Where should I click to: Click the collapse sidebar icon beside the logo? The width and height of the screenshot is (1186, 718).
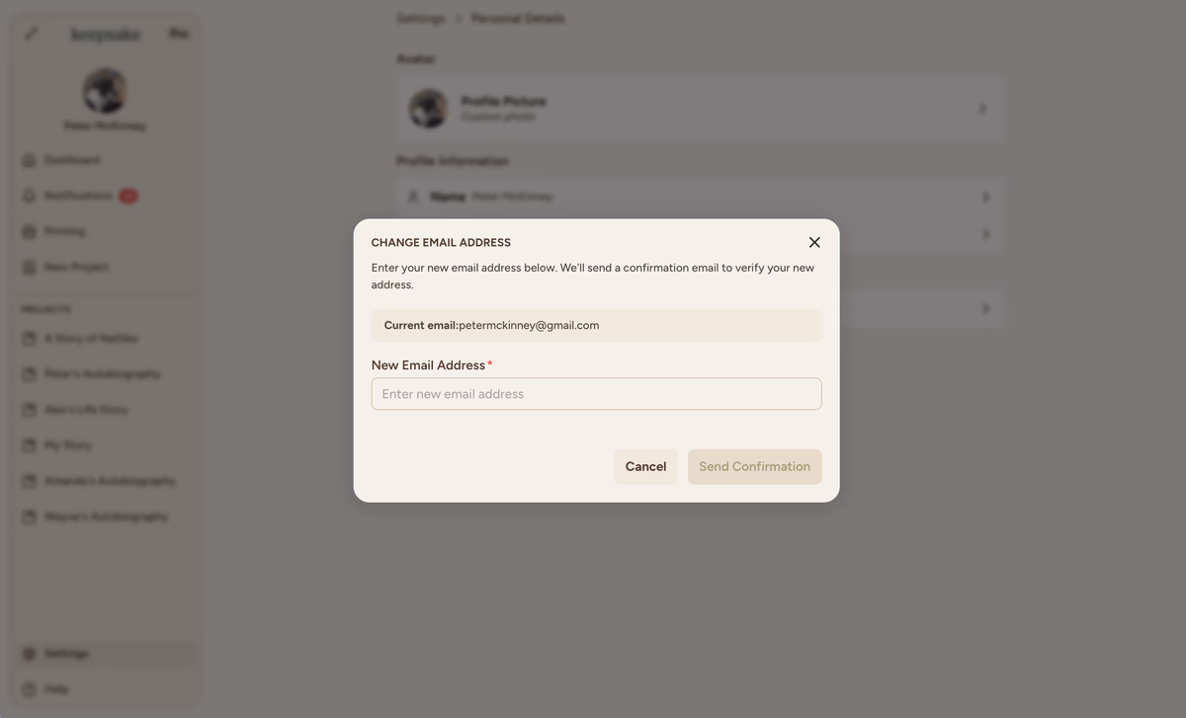point(32,34)
